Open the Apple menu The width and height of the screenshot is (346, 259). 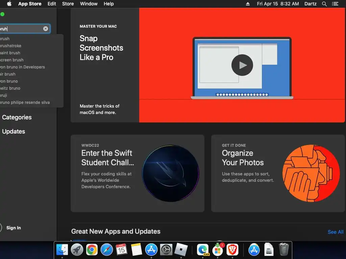pos(9,4)
